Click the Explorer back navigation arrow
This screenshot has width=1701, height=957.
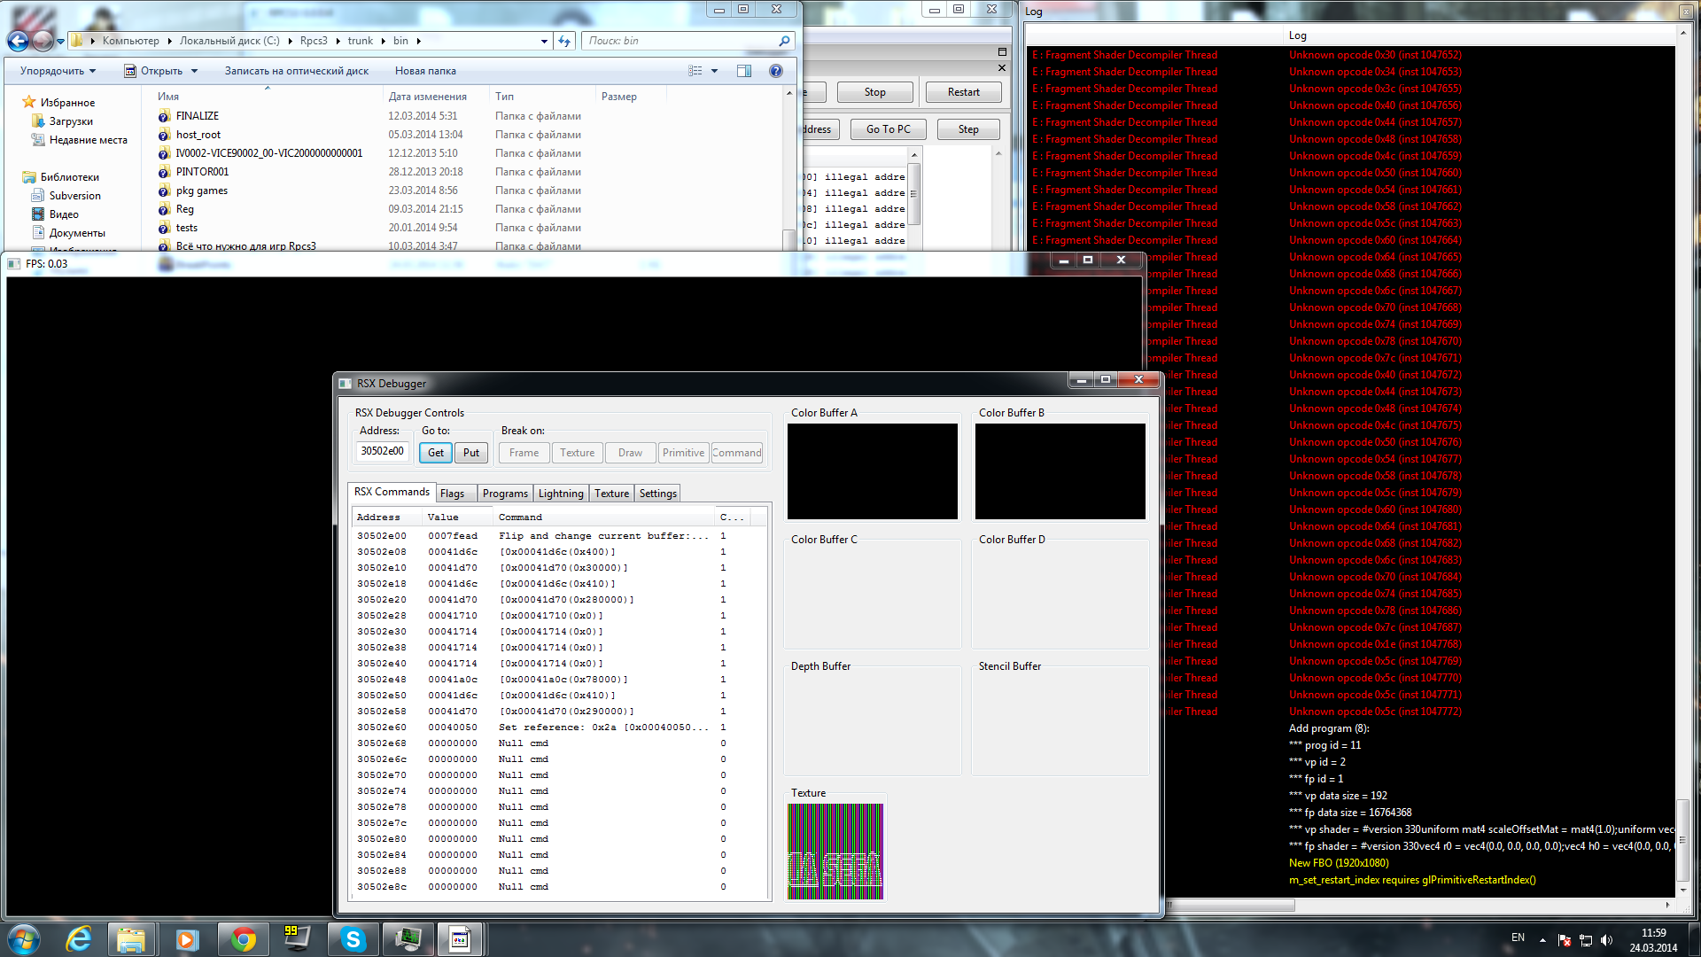coord(18,41)
